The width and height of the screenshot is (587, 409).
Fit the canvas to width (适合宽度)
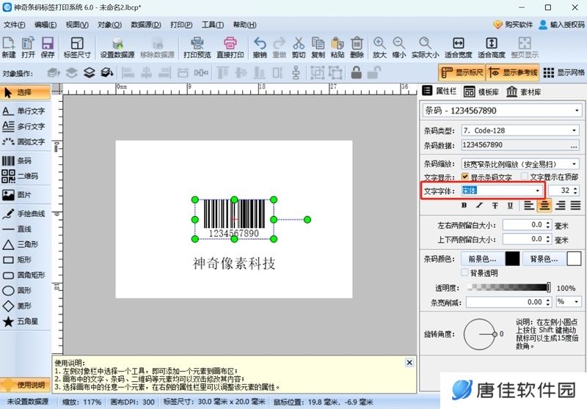tap(458, 47)
